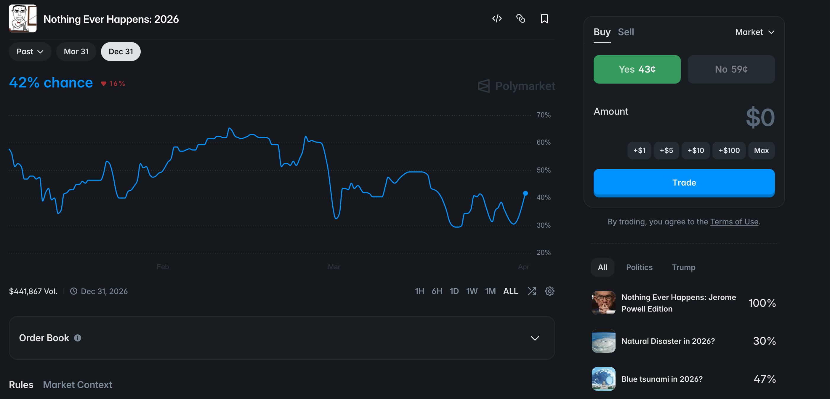Open the Market order type dropdown
Screen dimensions: 830x399
pos(754,32)
